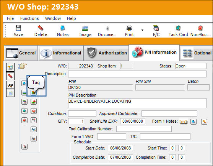Click the red eraser icon in the left sidebar
Screen dimensions: 213x166
[10, 76]
